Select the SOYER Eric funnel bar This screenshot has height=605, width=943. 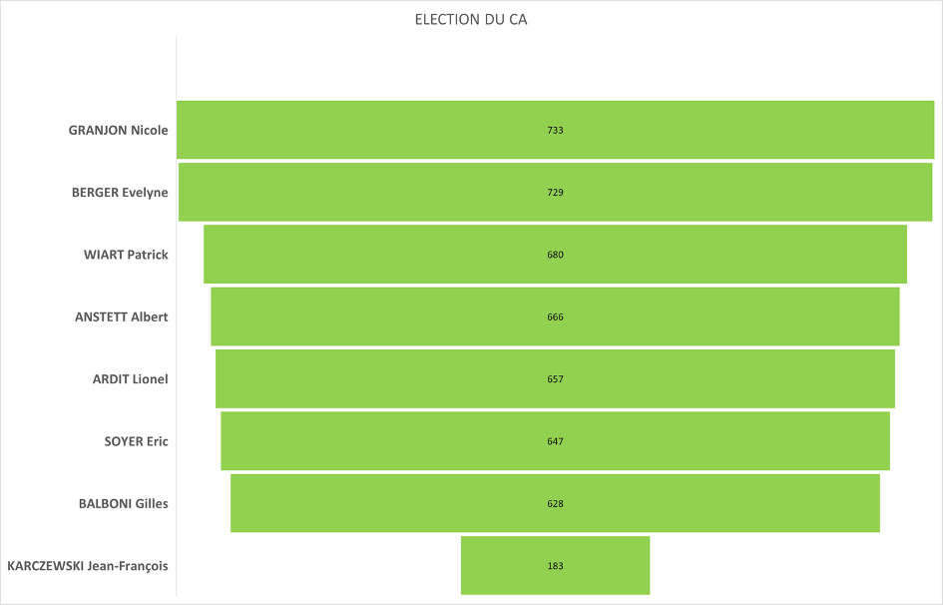click(399, 441)
